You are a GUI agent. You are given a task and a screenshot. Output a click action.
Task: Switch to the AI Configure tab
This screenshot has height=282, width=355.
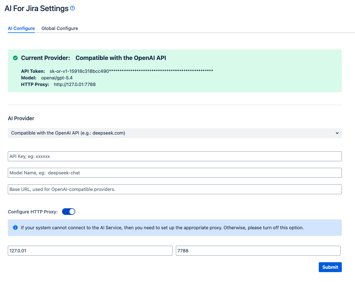point(21,28)
